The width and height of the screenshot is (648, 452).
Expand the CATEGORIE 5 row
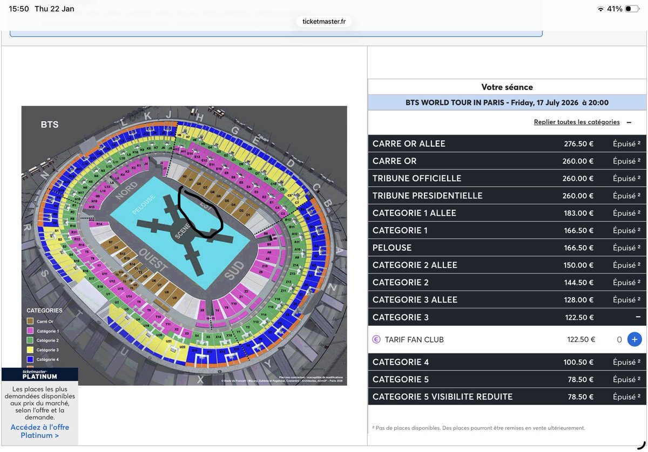(507, 379)
